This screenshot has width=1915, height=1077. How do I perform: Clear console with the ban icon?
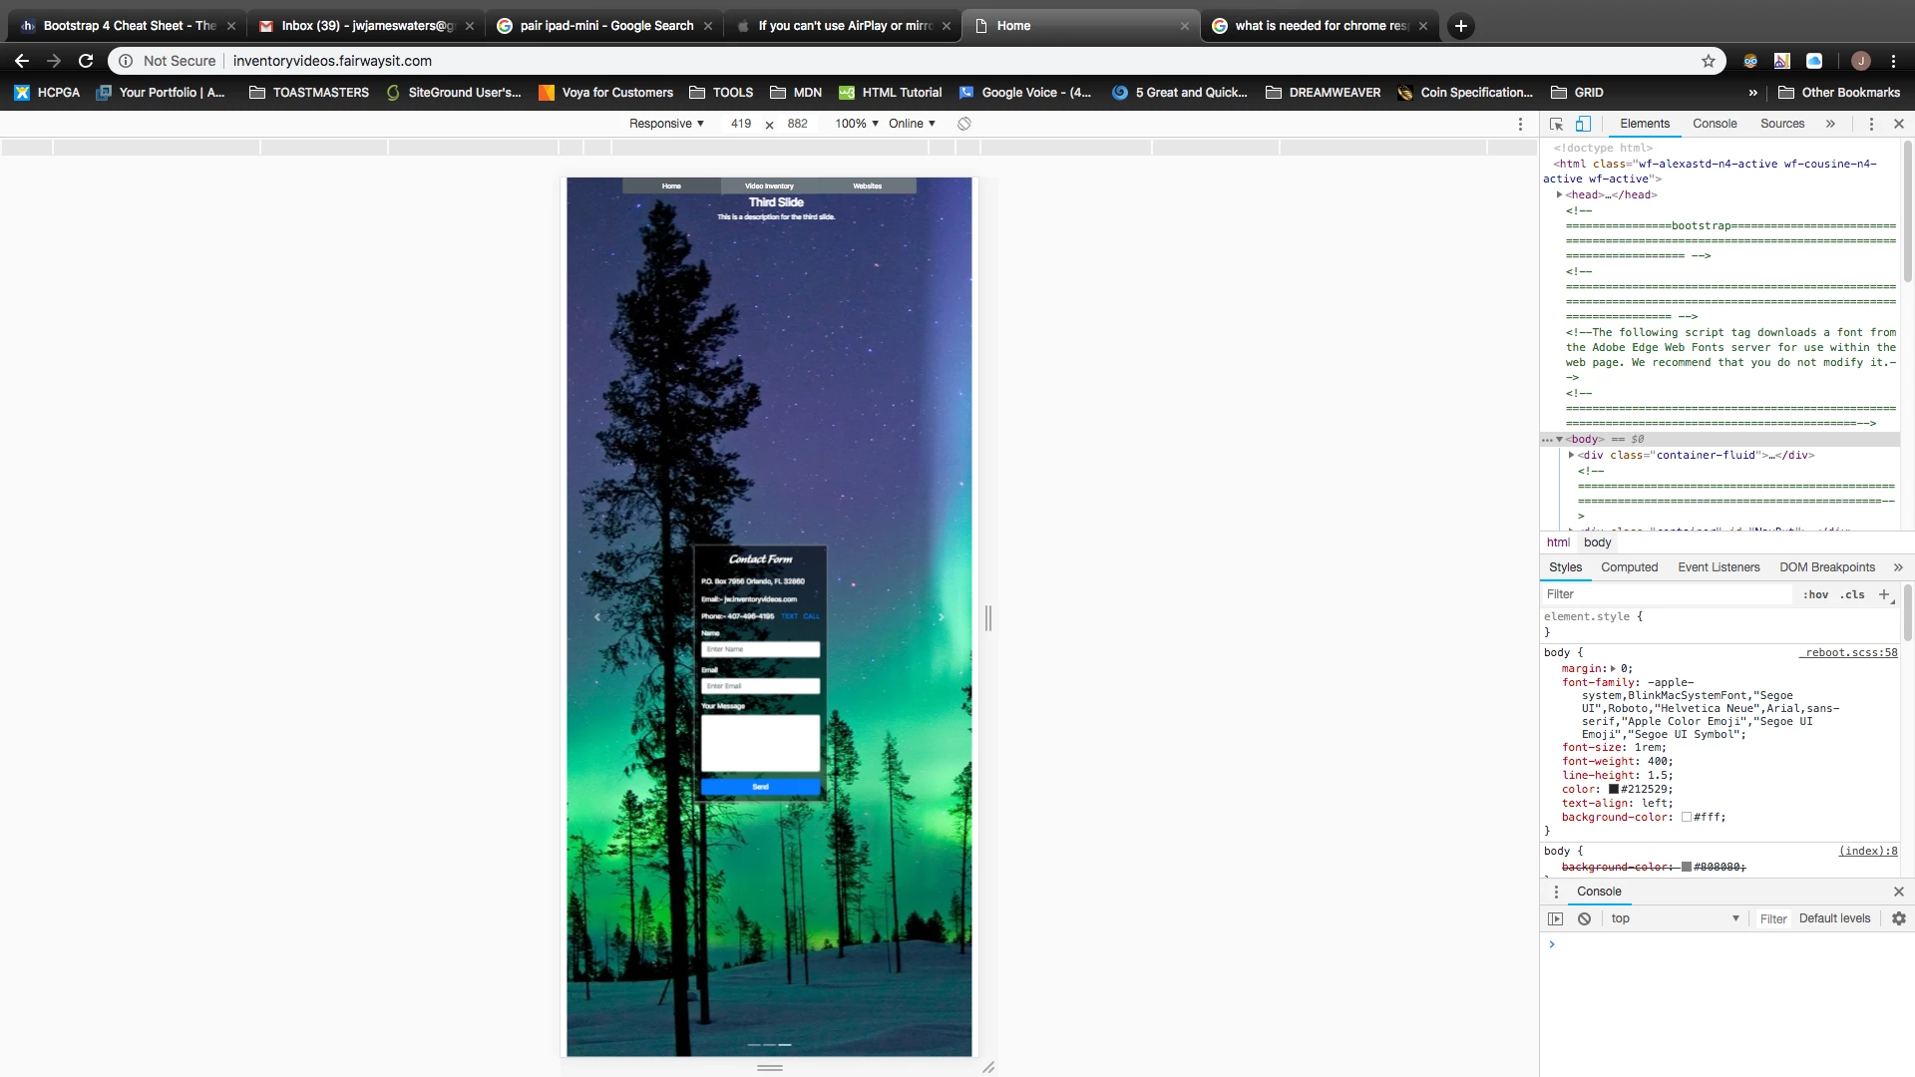(1584, 918)
